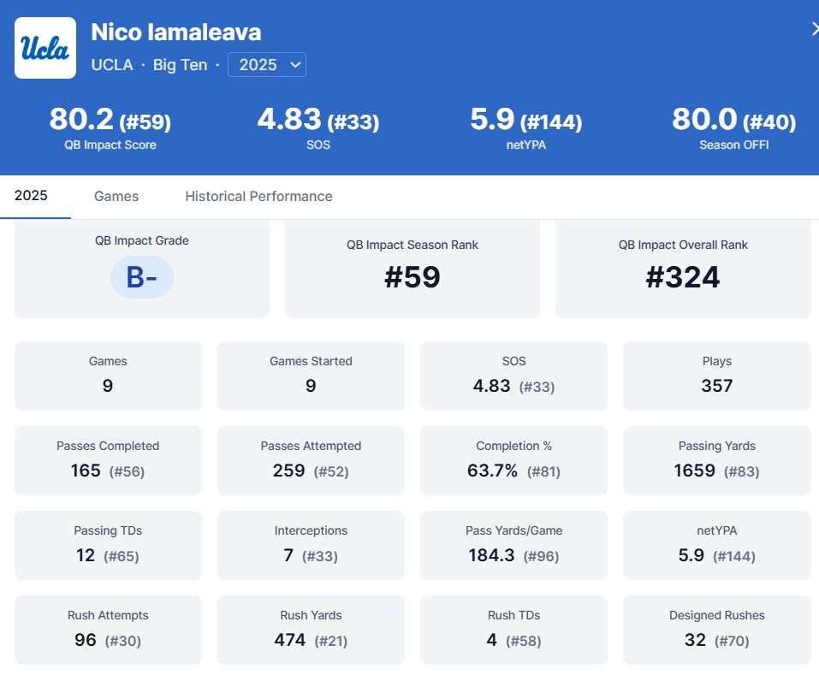Click the Plays stat card

[x=716, y=376]
